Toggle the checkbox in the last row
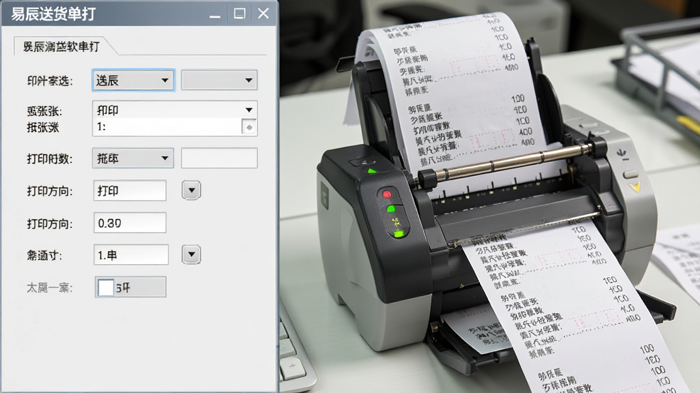 (x=106, y=287)
